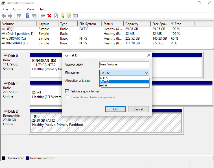
Task: Open the File system dropdown arrow
Action: tap(147, 73)
